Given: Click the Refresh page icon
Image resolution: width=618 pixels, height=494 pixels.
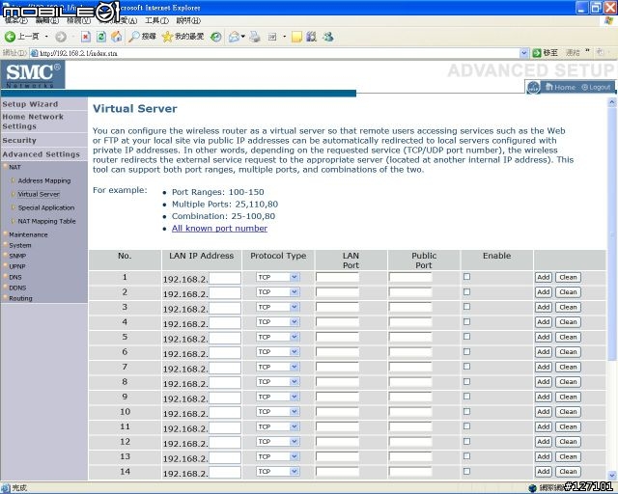Looking at the screenshot, I should click(101, 37).
